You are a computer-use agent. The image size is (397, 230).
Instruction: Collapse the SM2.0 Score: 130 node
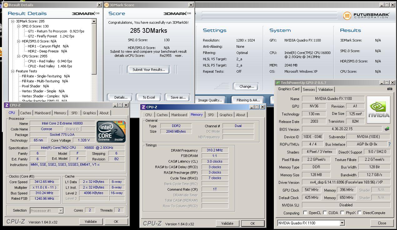(x=19, y=26)
